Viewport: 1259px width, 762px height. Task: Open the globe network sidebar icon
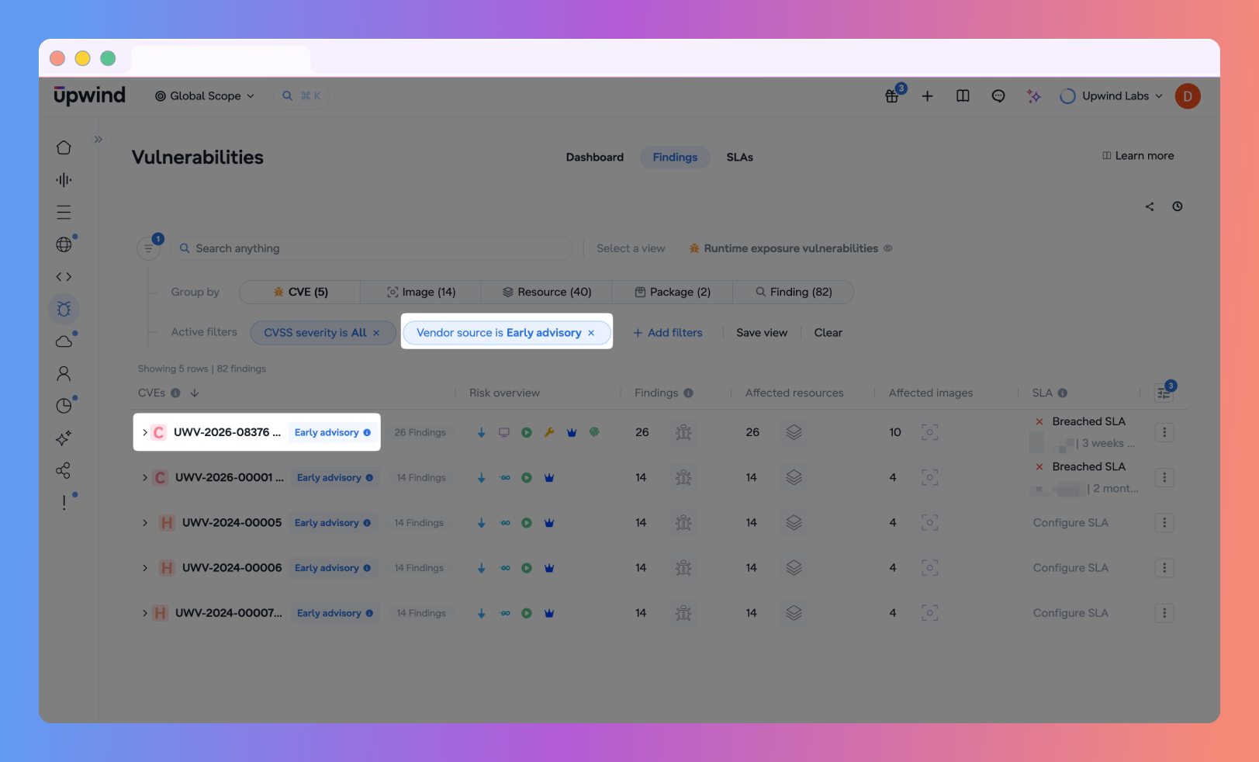coord(64,244)
